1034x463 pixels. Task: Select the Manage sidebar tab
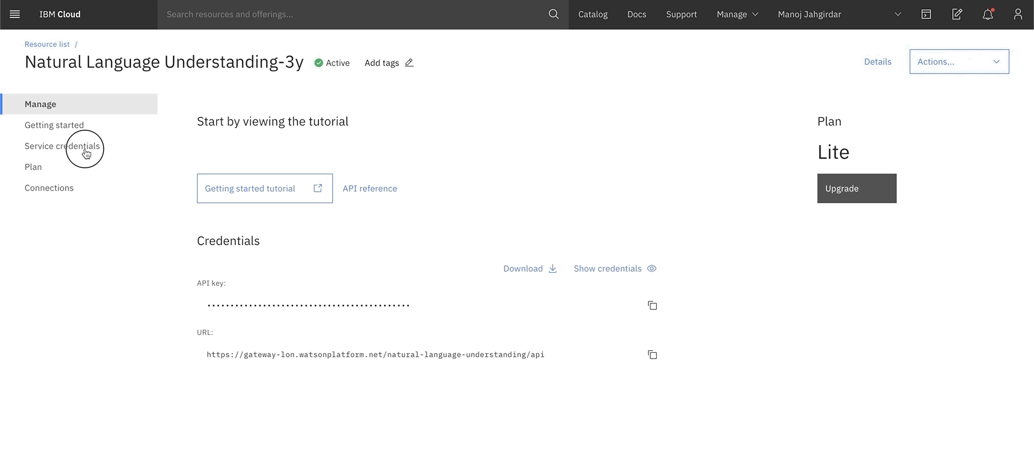pyautogui.click(x=79, y=104)
